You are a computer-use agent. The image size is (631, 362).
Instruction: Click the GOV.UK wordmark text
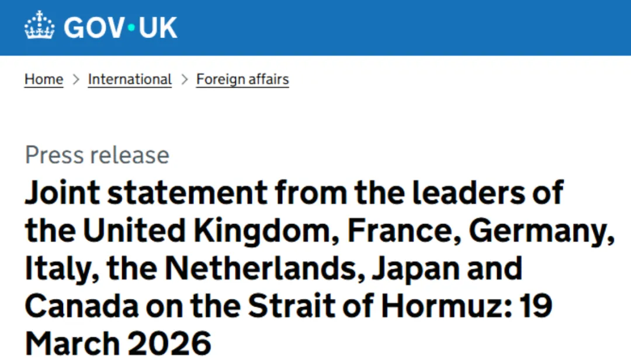pyautogui.click(x=120, y=27)
